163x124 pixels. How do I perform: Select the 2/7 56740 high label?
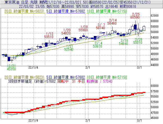[x=100, y=26]
